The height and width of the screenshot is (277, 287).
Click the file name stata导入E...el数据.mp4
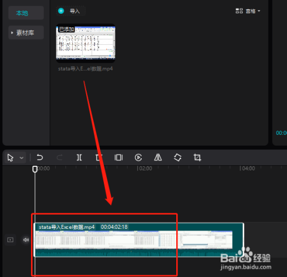86,69
